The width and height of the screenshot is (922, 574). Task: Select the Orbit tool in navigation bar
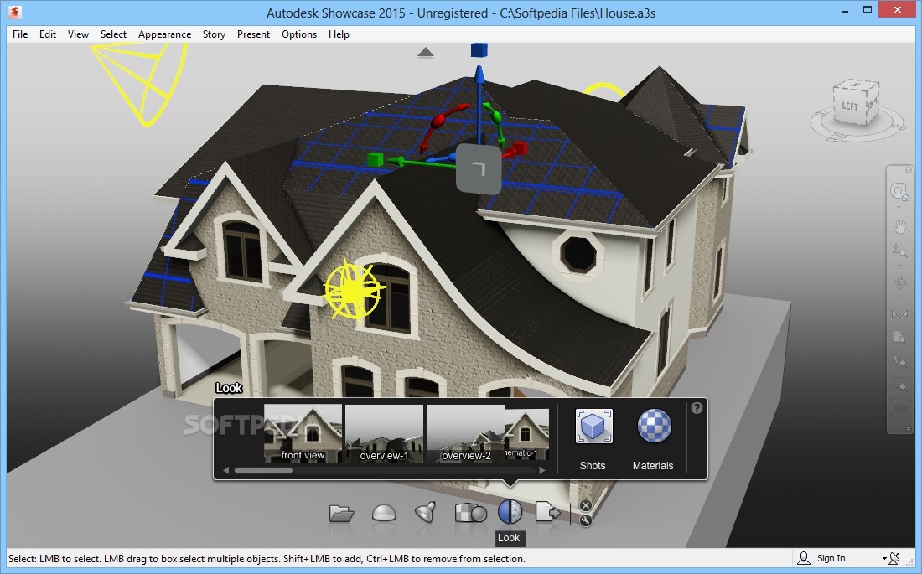[x=899, y=282]
